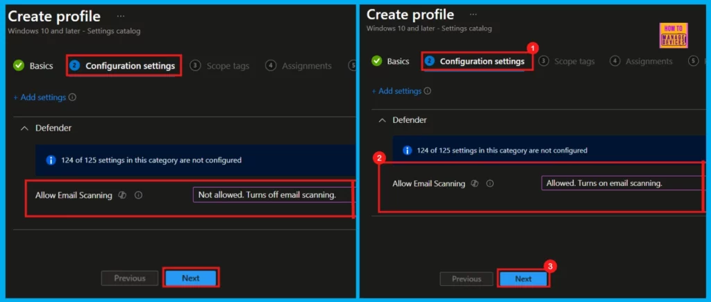The image size is (711, 302).
Task: Collapse Defender category in left panel
Action: tap(26, 128)
